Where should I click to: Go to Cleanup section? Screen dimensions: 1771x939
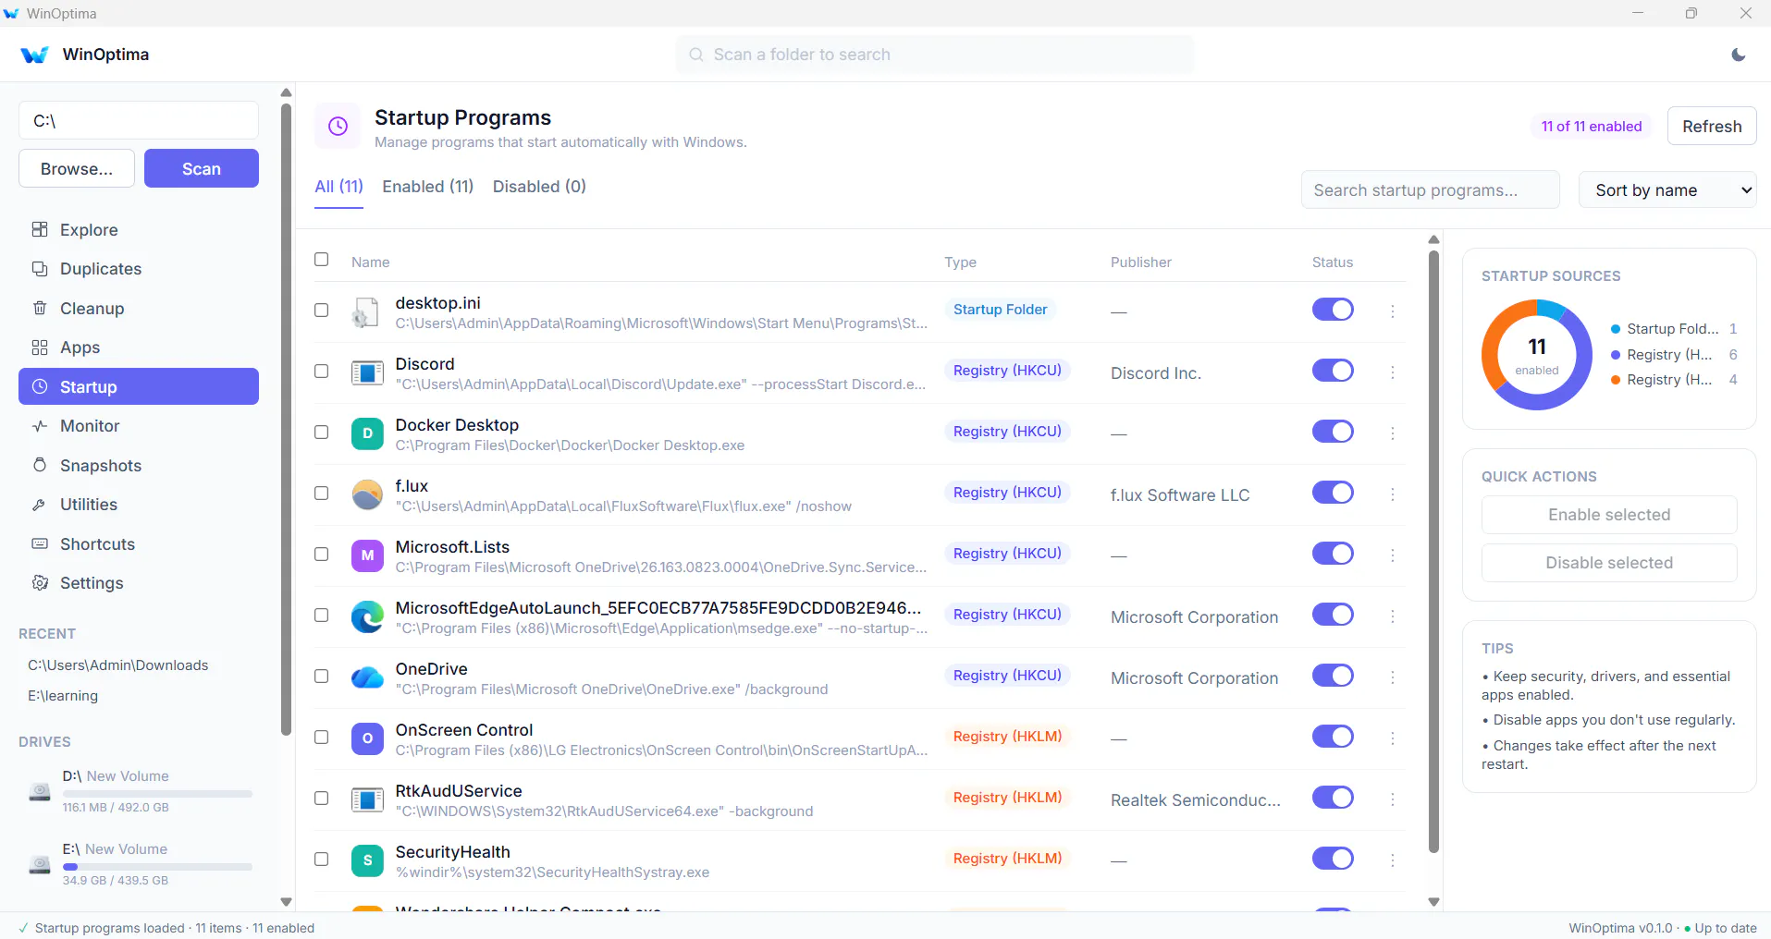[x=139, y=309]
